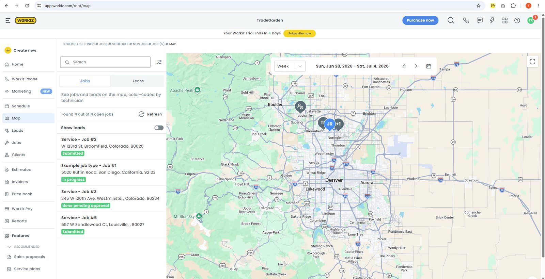Open Invoices in sidebar
The width and height of the screenshot is (545, 279).
pyautogui.click(x=28, y=182)
